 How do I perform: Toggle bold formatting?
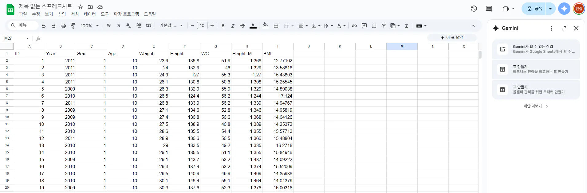pyautogui.click(x=223, y=26)
